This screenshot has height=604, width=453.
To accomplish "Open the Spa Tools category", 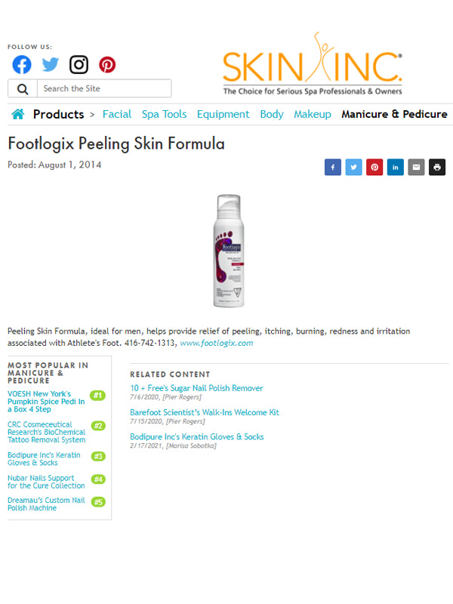I will point(164,115).
